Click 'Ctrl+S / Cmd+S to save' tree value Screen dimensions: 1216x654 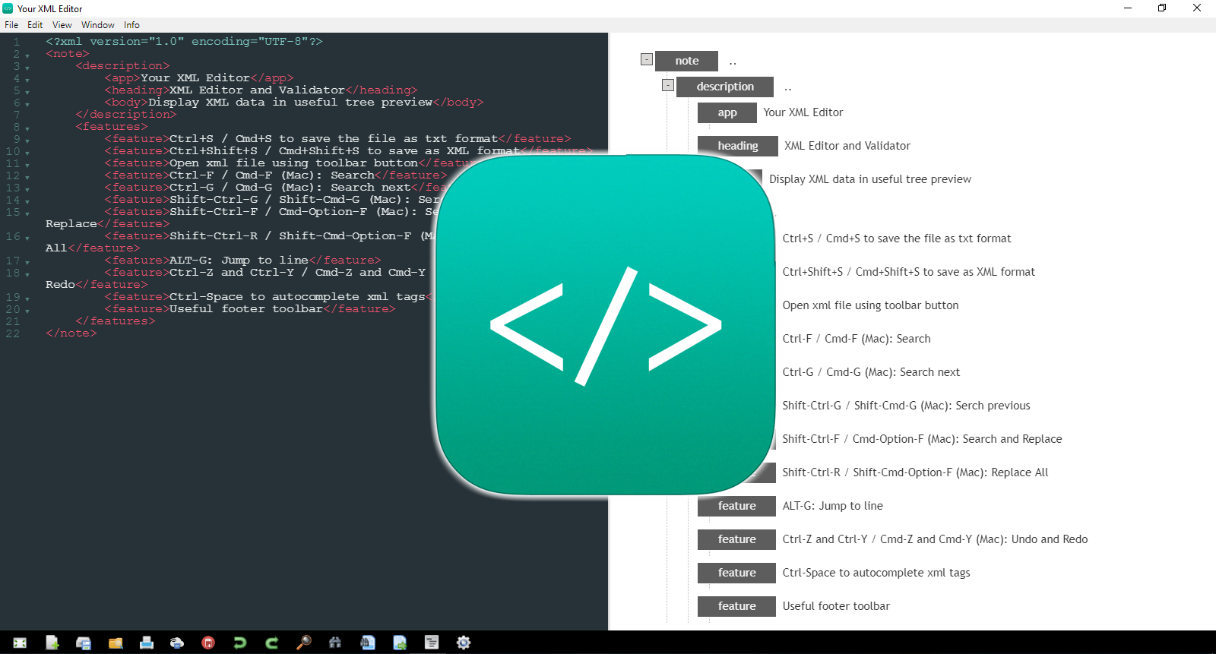897,239
